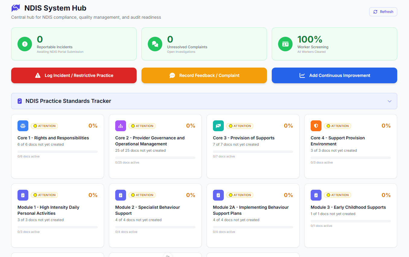409x257 pixels.
Task: Open Log Incident / Restrictive Practice form
Action: (74, 75)
